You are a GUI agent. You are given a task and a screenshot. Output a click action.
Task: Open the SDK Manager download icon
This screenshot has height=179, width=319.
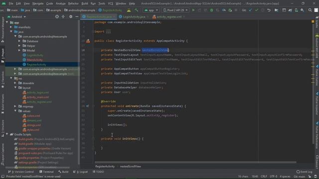[303, 10]
